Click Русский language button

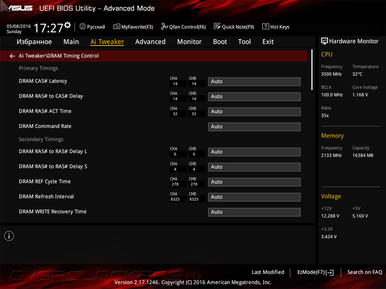click(x=96, y=27)
